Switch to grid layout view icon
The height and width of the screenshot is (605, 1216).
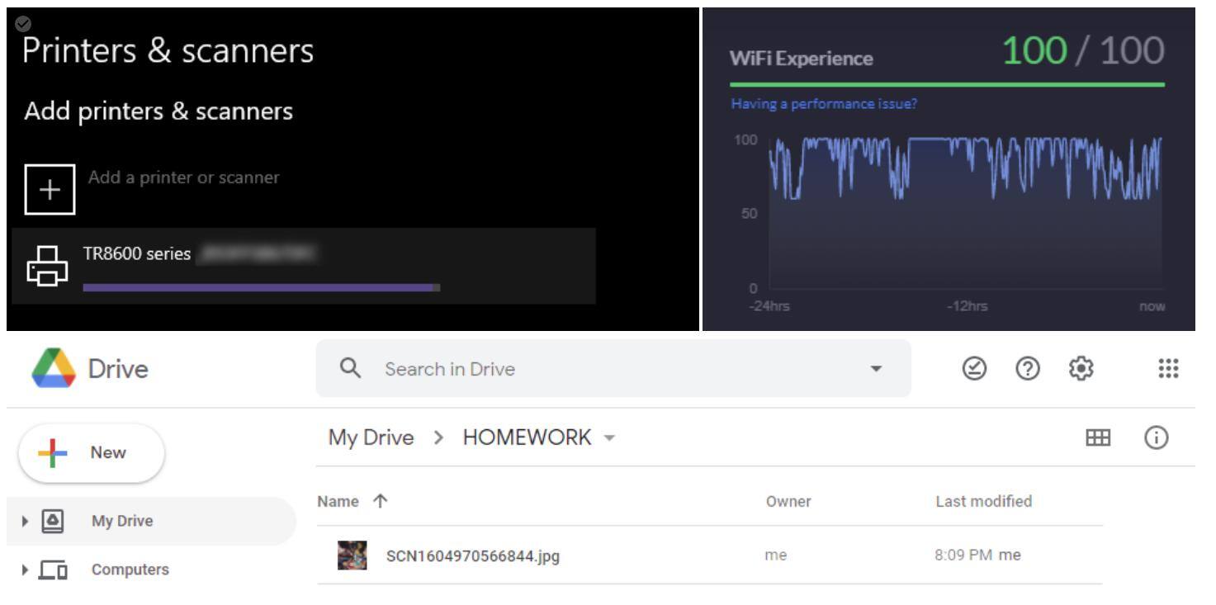[1097, 438]
